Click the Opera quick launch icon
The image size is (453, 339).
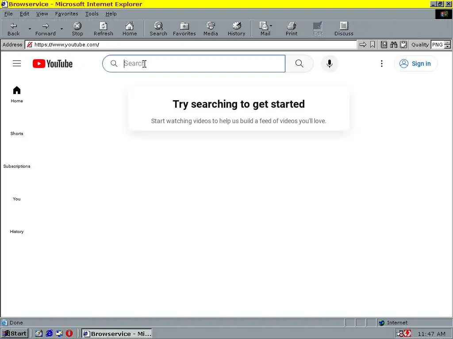(69, 334)
